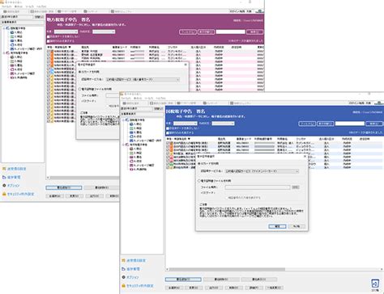The image size is (384, 294).
Task: Select 3.署名 icon under 地方税電子申告 in back window
Action: [x=12, y=65]
